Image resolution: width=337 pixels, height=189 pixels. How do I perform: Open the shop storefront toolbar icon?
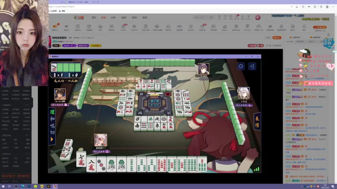point(293,26)
